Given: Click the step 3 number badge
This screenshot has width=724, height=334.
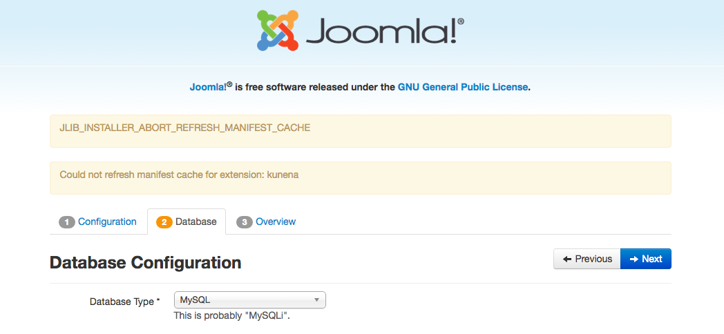Looking at the screenshot, I should (x=245, y=222).
